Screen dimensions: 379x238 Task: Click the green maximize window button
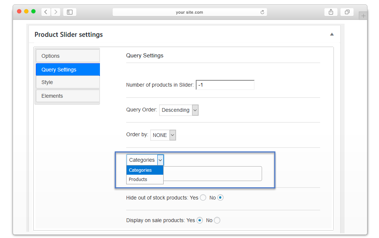[x=33, y=11]
